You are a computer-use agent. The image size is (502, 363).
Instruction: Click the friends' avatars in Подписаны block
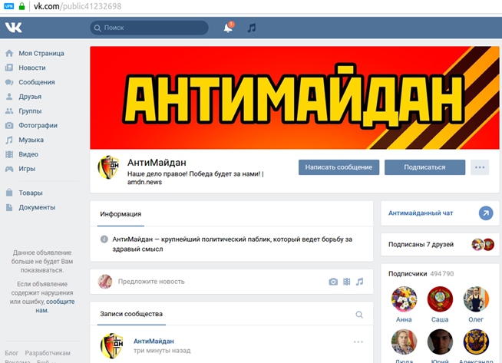483,245
